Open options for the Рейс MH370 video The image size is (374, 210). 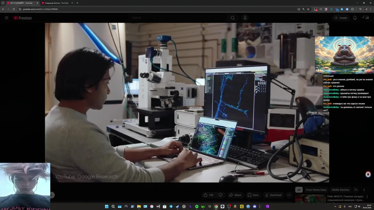(367, 197)
